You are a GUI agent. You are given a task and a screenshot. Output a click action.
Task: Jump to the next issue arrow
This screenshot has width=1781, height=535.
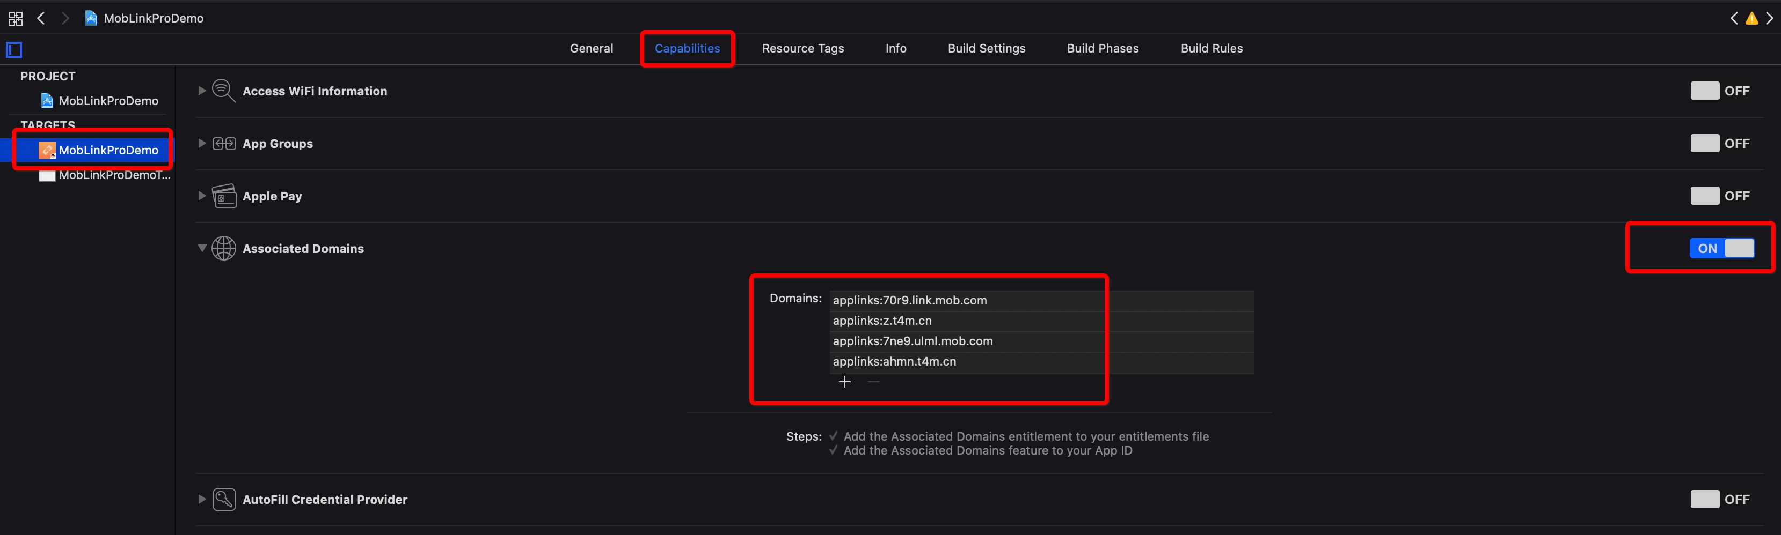[1770, 19]
